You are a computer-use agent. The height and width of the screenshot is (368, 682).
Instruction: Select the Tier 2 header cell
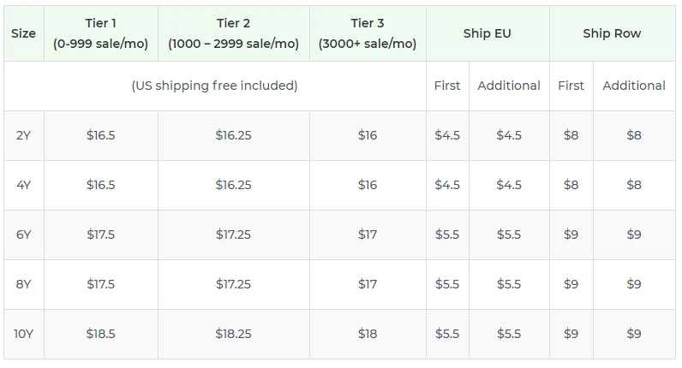coord(233,33)
